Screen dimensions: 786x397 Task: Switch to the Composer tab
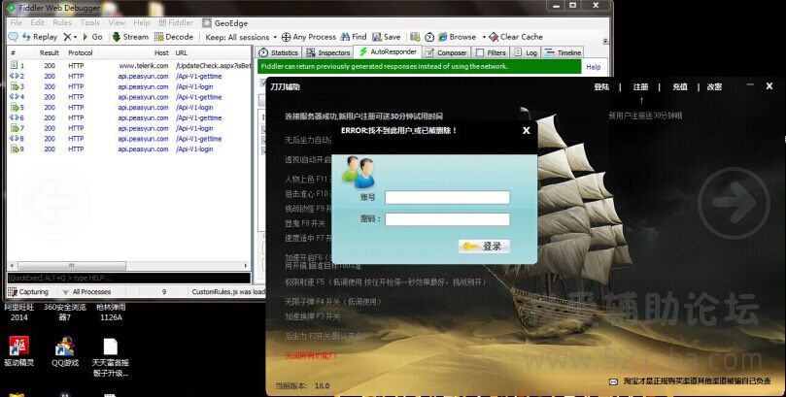(447, 52)
